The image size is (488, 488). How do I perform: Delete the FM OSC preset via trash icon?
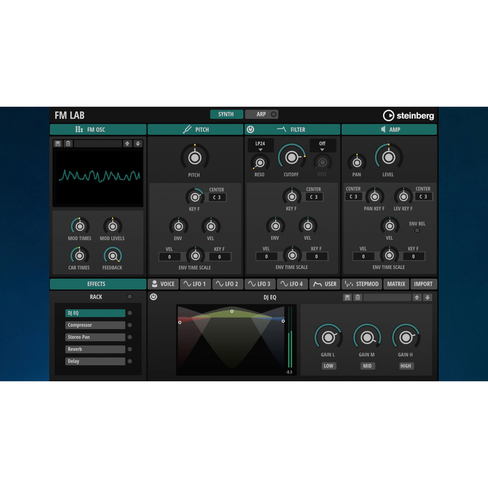pyautogui.click(x=68, y=144)
